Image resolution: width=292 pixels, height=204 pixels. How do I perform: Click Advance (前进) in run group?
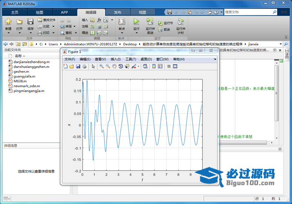pyautogui.click(x=164, y=29)
